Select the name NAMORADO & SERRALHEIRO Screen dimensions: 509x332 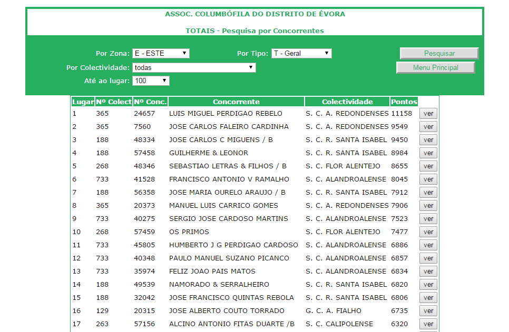219,284
